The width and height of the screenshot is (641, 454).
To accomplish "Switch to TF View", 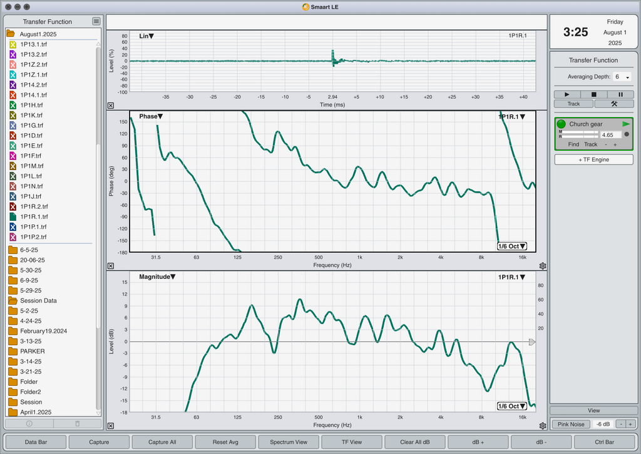I will [x=352, y=442].
